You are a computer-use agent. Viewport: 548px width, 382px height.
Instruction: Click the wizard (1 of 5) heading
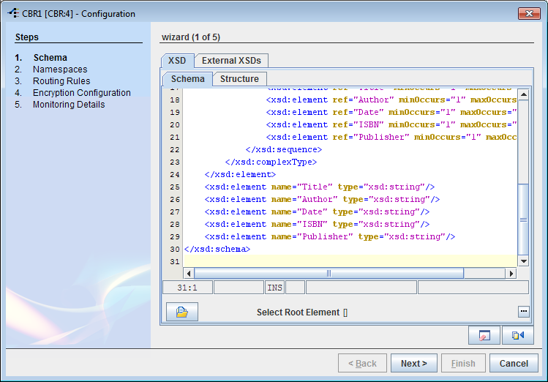tap(191, 37)
